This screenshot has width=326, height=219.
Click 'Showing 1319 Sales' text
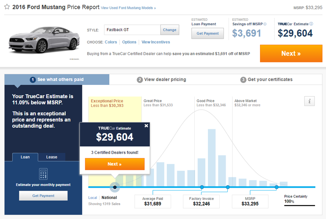pyautogui.click(x=104, y=204)
